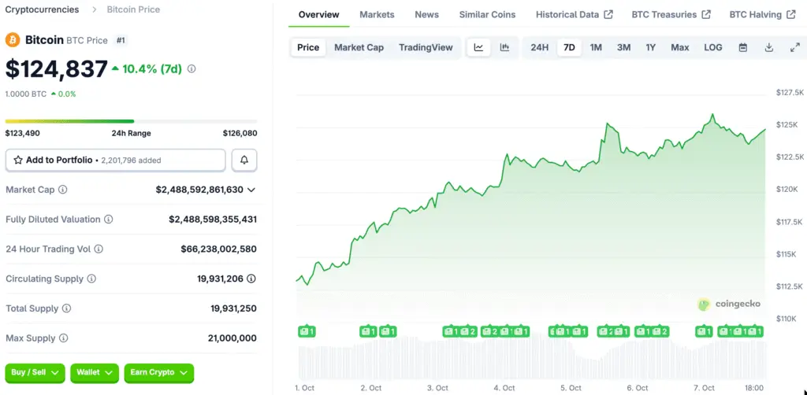Go to the Historical Data tab
Screen dimensions: 807x395
tap(574, 14)
